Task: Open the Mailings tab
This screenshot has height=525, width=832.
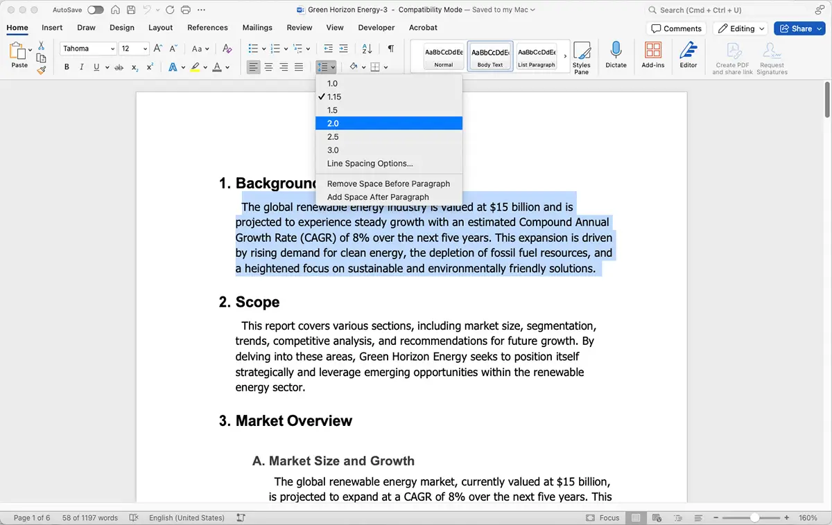Action: (257, 28)
